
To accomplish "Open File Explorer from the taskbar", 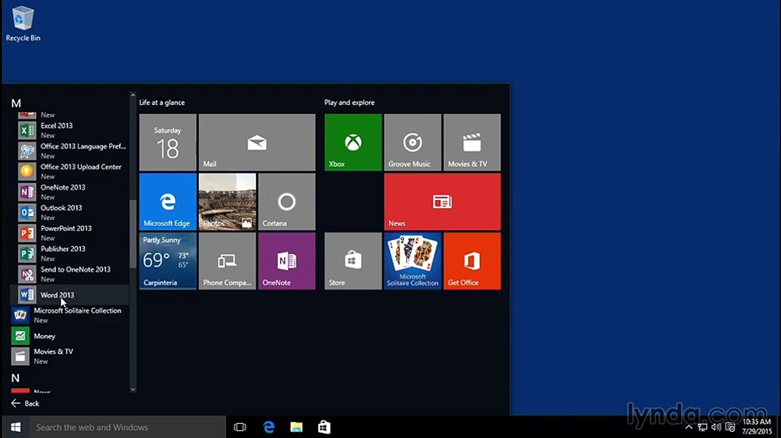I will click(296, 427).
